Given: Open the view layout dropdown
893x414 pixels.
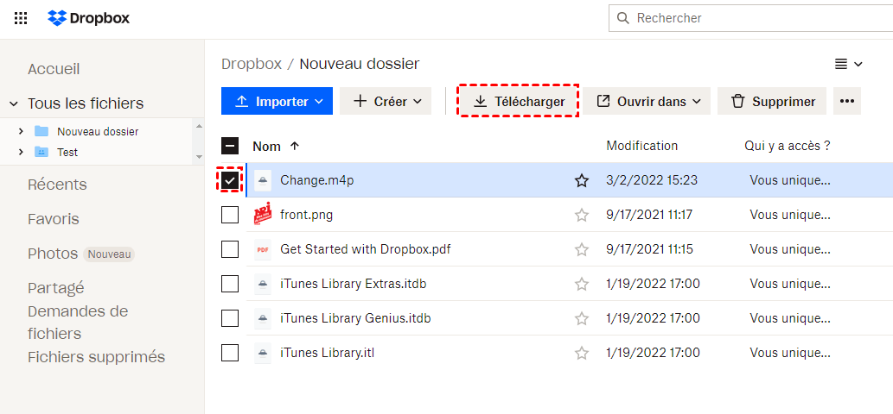Looking at the screenshot, I should pos(848,64).
